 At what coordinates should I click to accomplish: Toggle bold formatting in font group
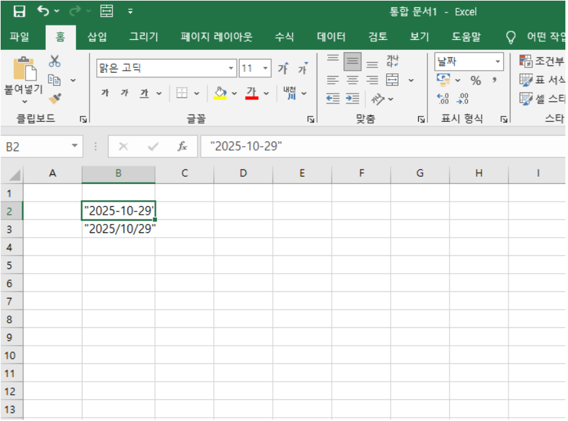point(105,94)
